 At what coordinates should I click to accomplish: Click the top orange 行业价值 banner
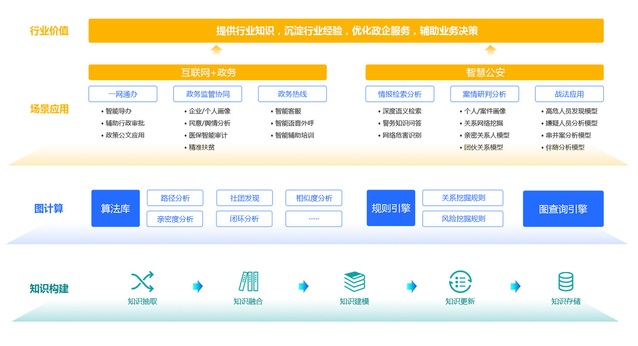[346, 31]
